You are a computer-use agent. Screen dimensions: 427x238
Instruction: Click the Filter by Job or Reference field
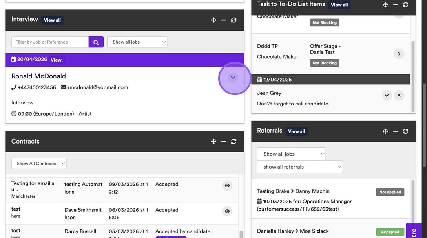[x=50, y=42]
